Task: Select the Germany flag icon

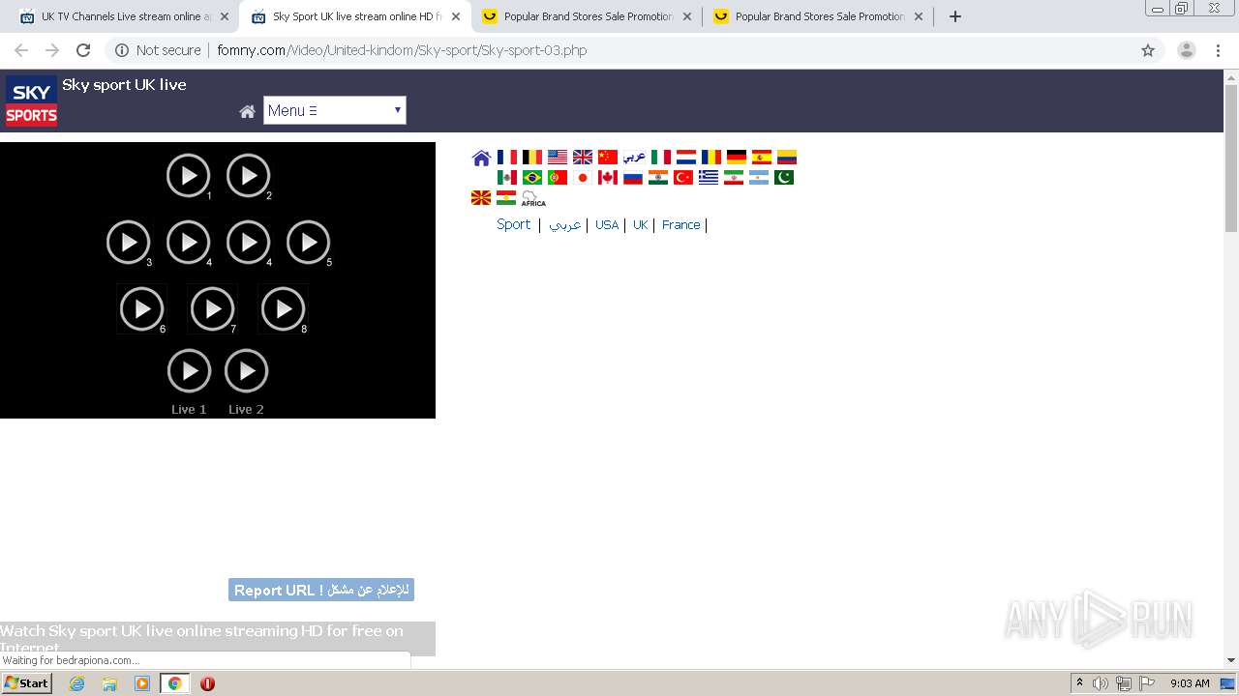Action: tap(737, 157)
